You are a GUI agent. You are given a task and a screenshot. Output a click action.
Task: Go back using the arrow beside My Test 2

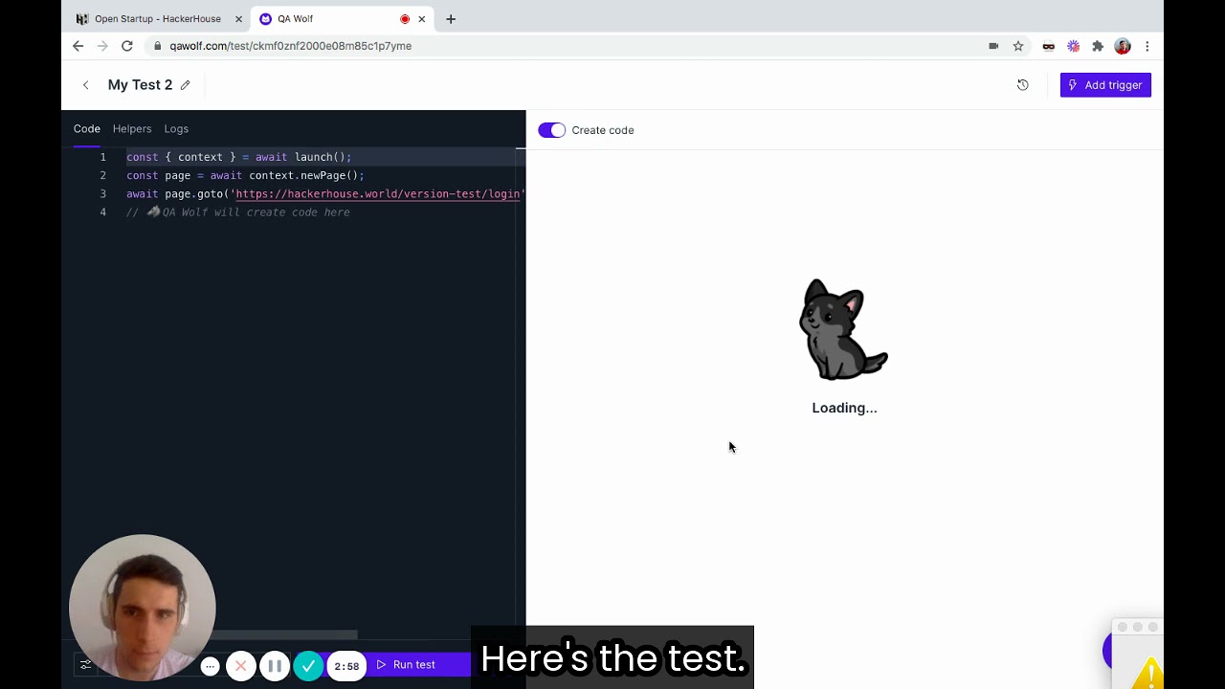coord(86,85)
